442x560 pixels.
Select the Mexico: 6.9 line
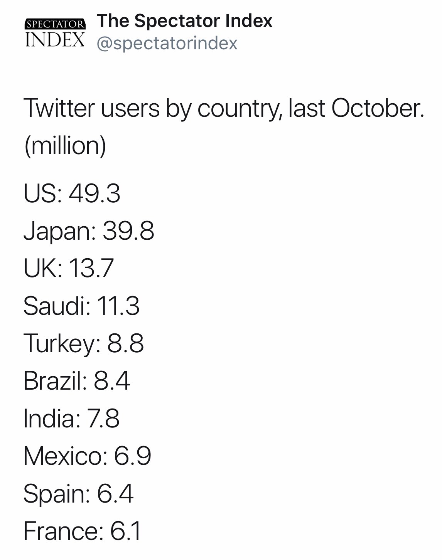point(87,456)
